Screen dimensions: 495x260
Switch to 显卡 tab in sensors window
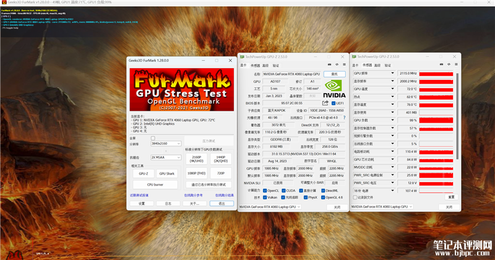click(355, 66)
